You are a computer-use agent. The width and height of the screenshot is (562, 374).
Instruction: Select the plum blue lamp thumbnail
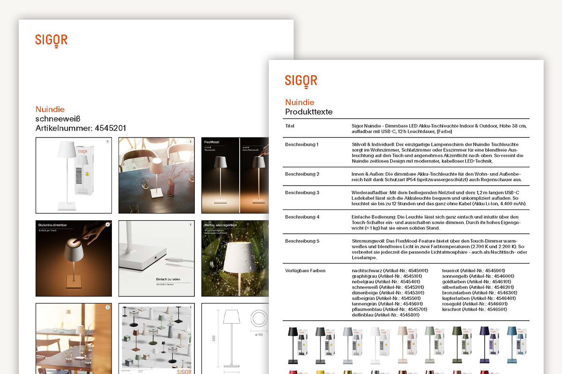point(488,345)
